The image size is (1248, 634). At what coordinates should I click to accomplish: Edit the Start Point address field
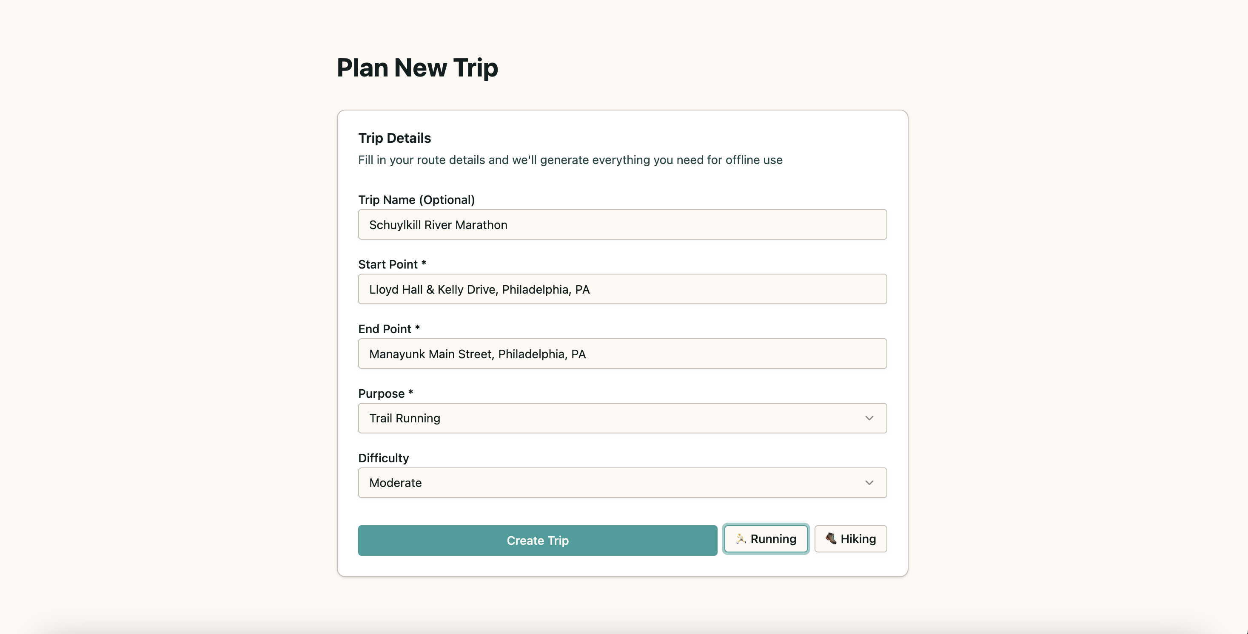(622, 289)
